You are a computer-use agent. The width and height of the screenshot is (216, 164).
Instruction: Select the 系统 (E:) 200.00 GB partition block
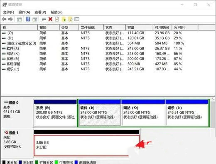[55, 113]
